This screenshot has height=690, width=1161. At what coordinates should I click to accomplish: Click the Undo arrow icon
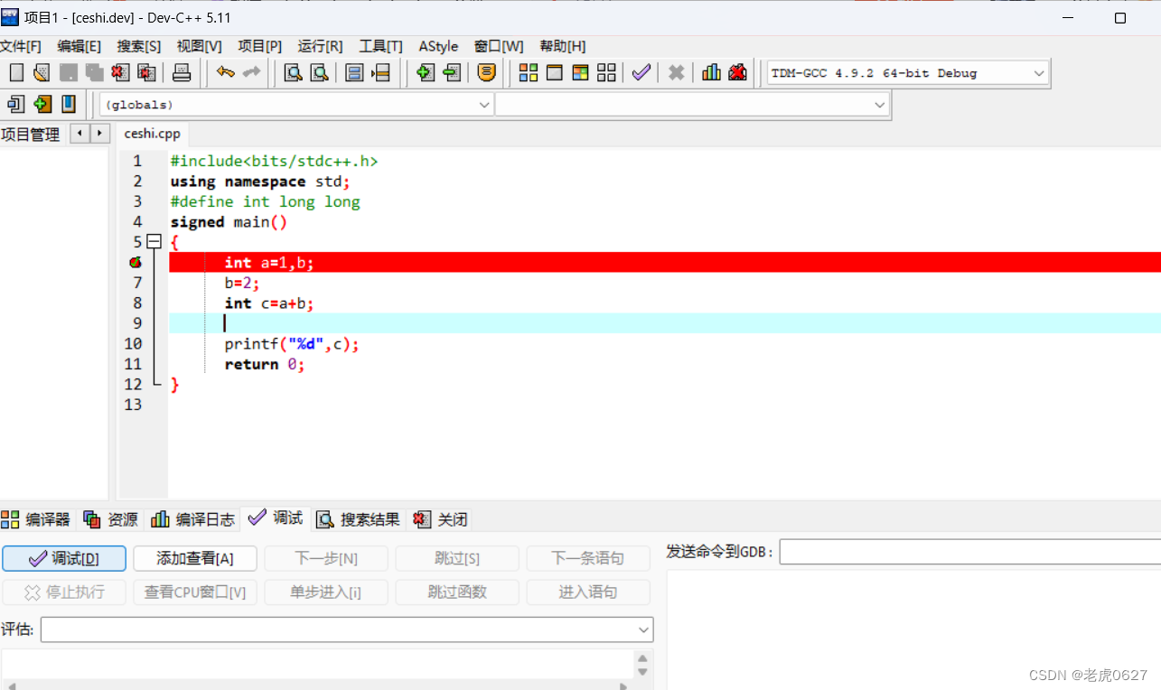[x=225, y=72]
